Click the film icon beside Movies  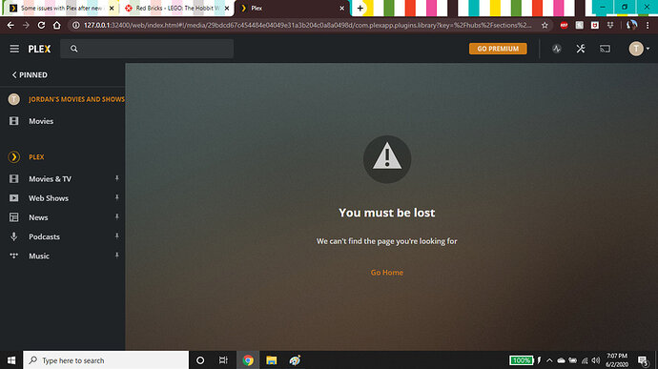pos(14,121)
